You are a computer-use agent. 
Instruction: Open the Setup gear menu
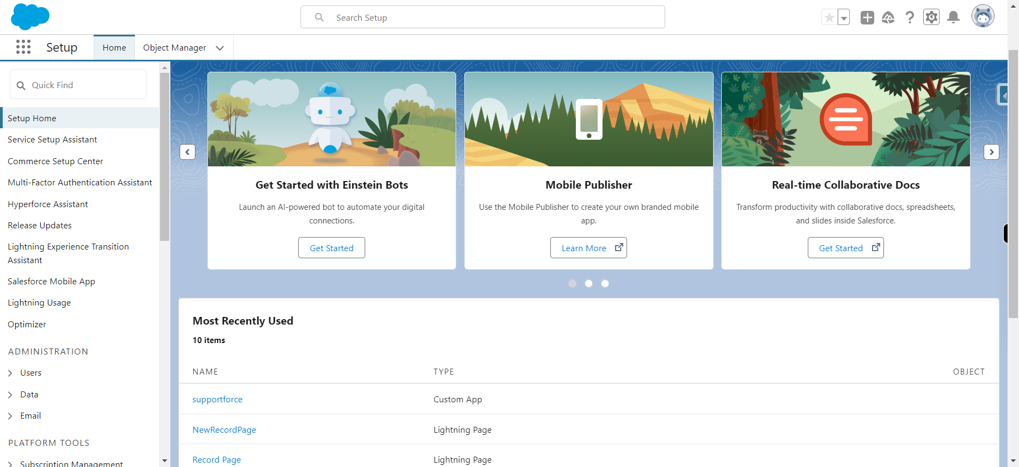(931, 17)
